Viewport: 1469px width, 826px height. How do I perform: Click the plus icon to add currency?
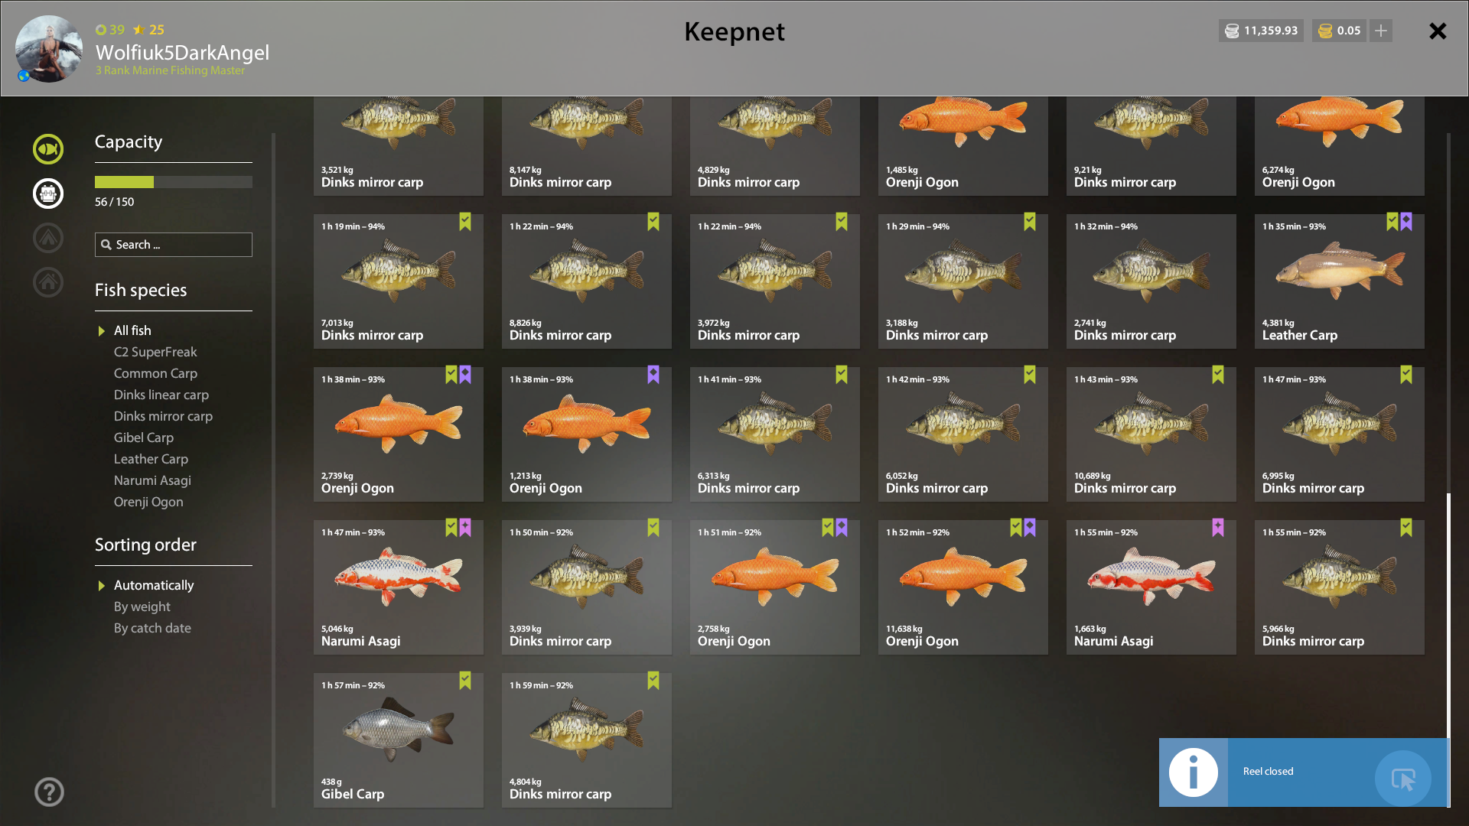click(x=1381, y=31)
